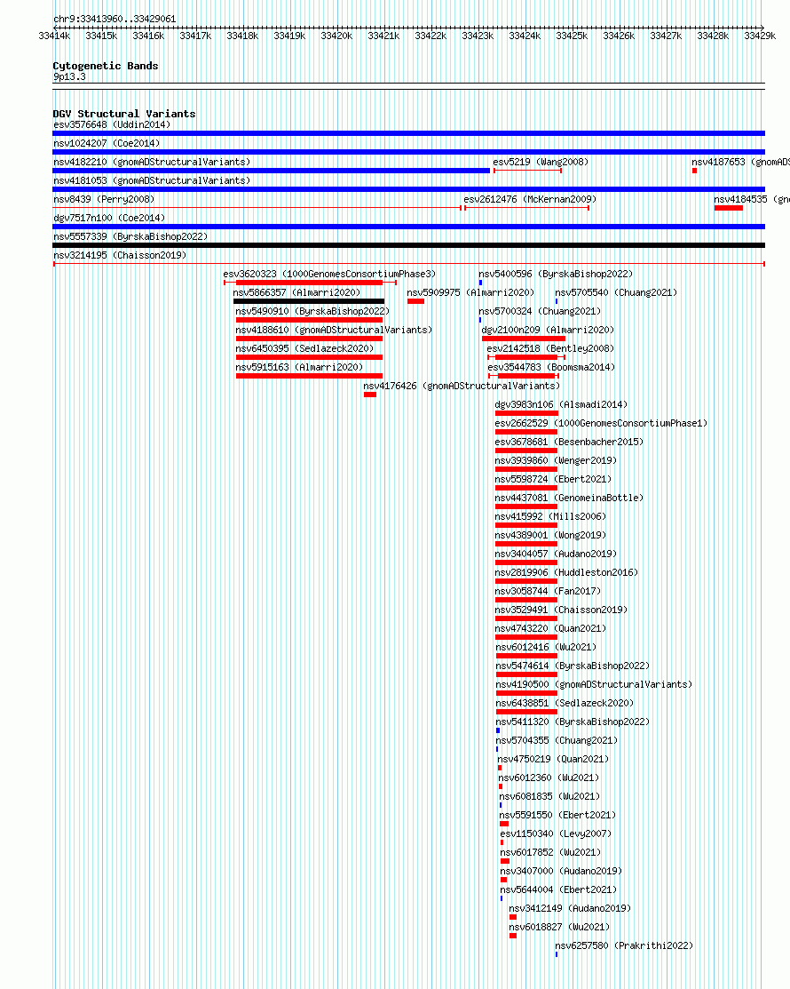Click the DGV Structural Variants track title

pos(124,114)
